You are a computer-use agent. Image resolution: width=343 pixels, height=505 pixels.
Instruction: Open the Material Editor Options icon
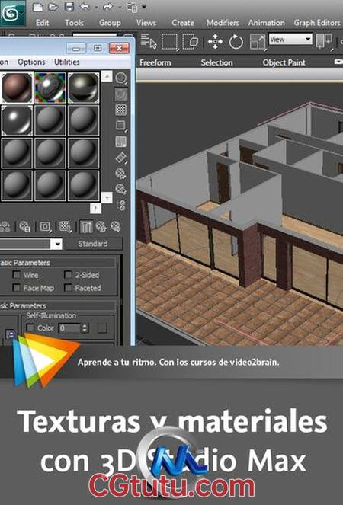(121, 174)
